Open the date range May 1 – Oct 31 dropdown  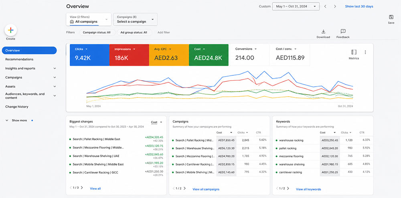point(296,6)
